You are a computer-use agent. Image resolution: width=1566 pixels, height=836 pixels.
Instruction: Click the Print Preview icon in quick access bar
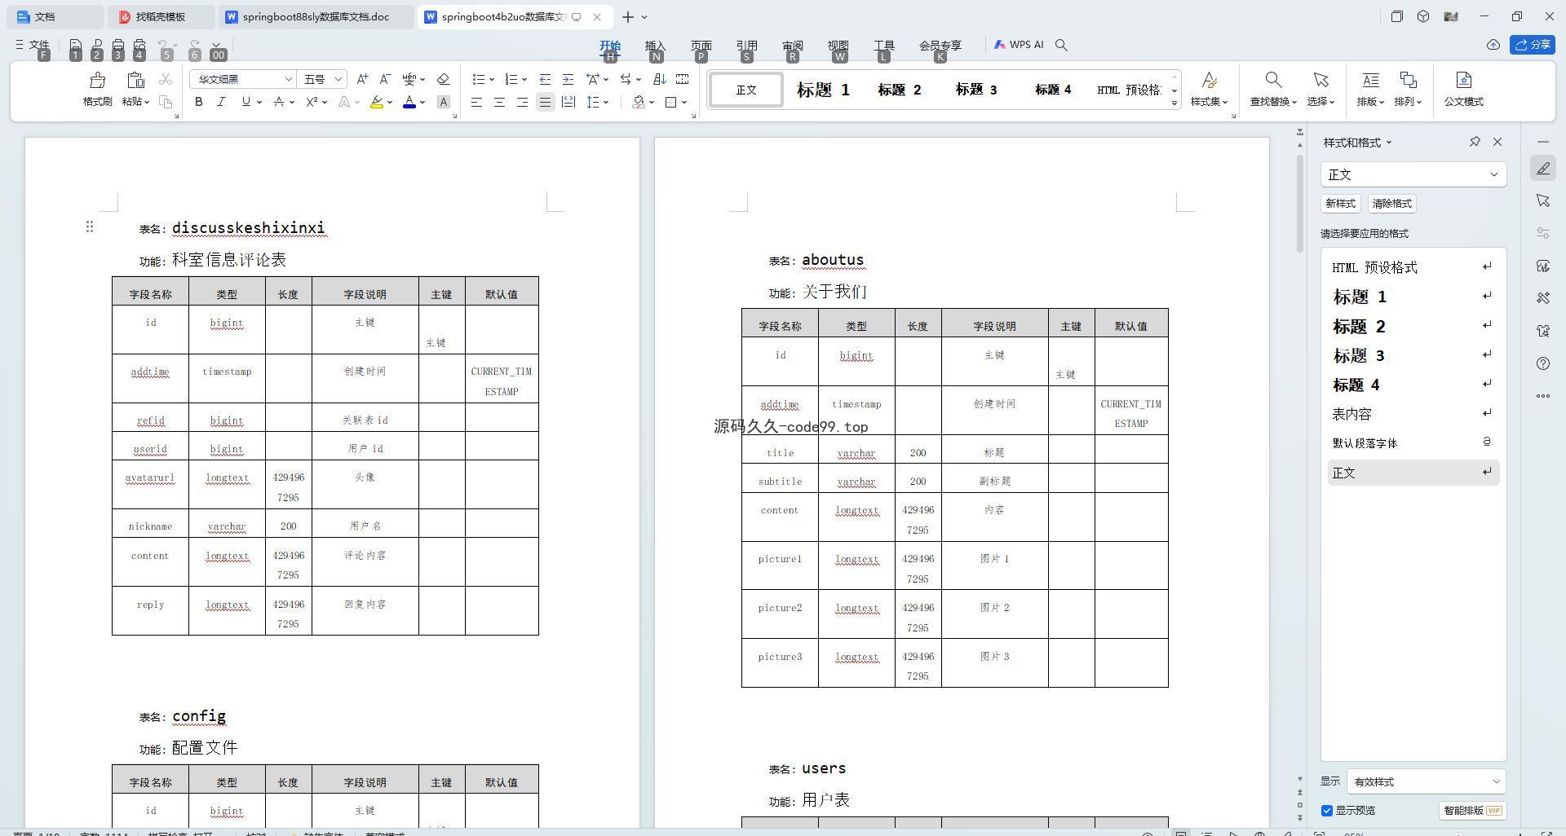pos(139,46)
